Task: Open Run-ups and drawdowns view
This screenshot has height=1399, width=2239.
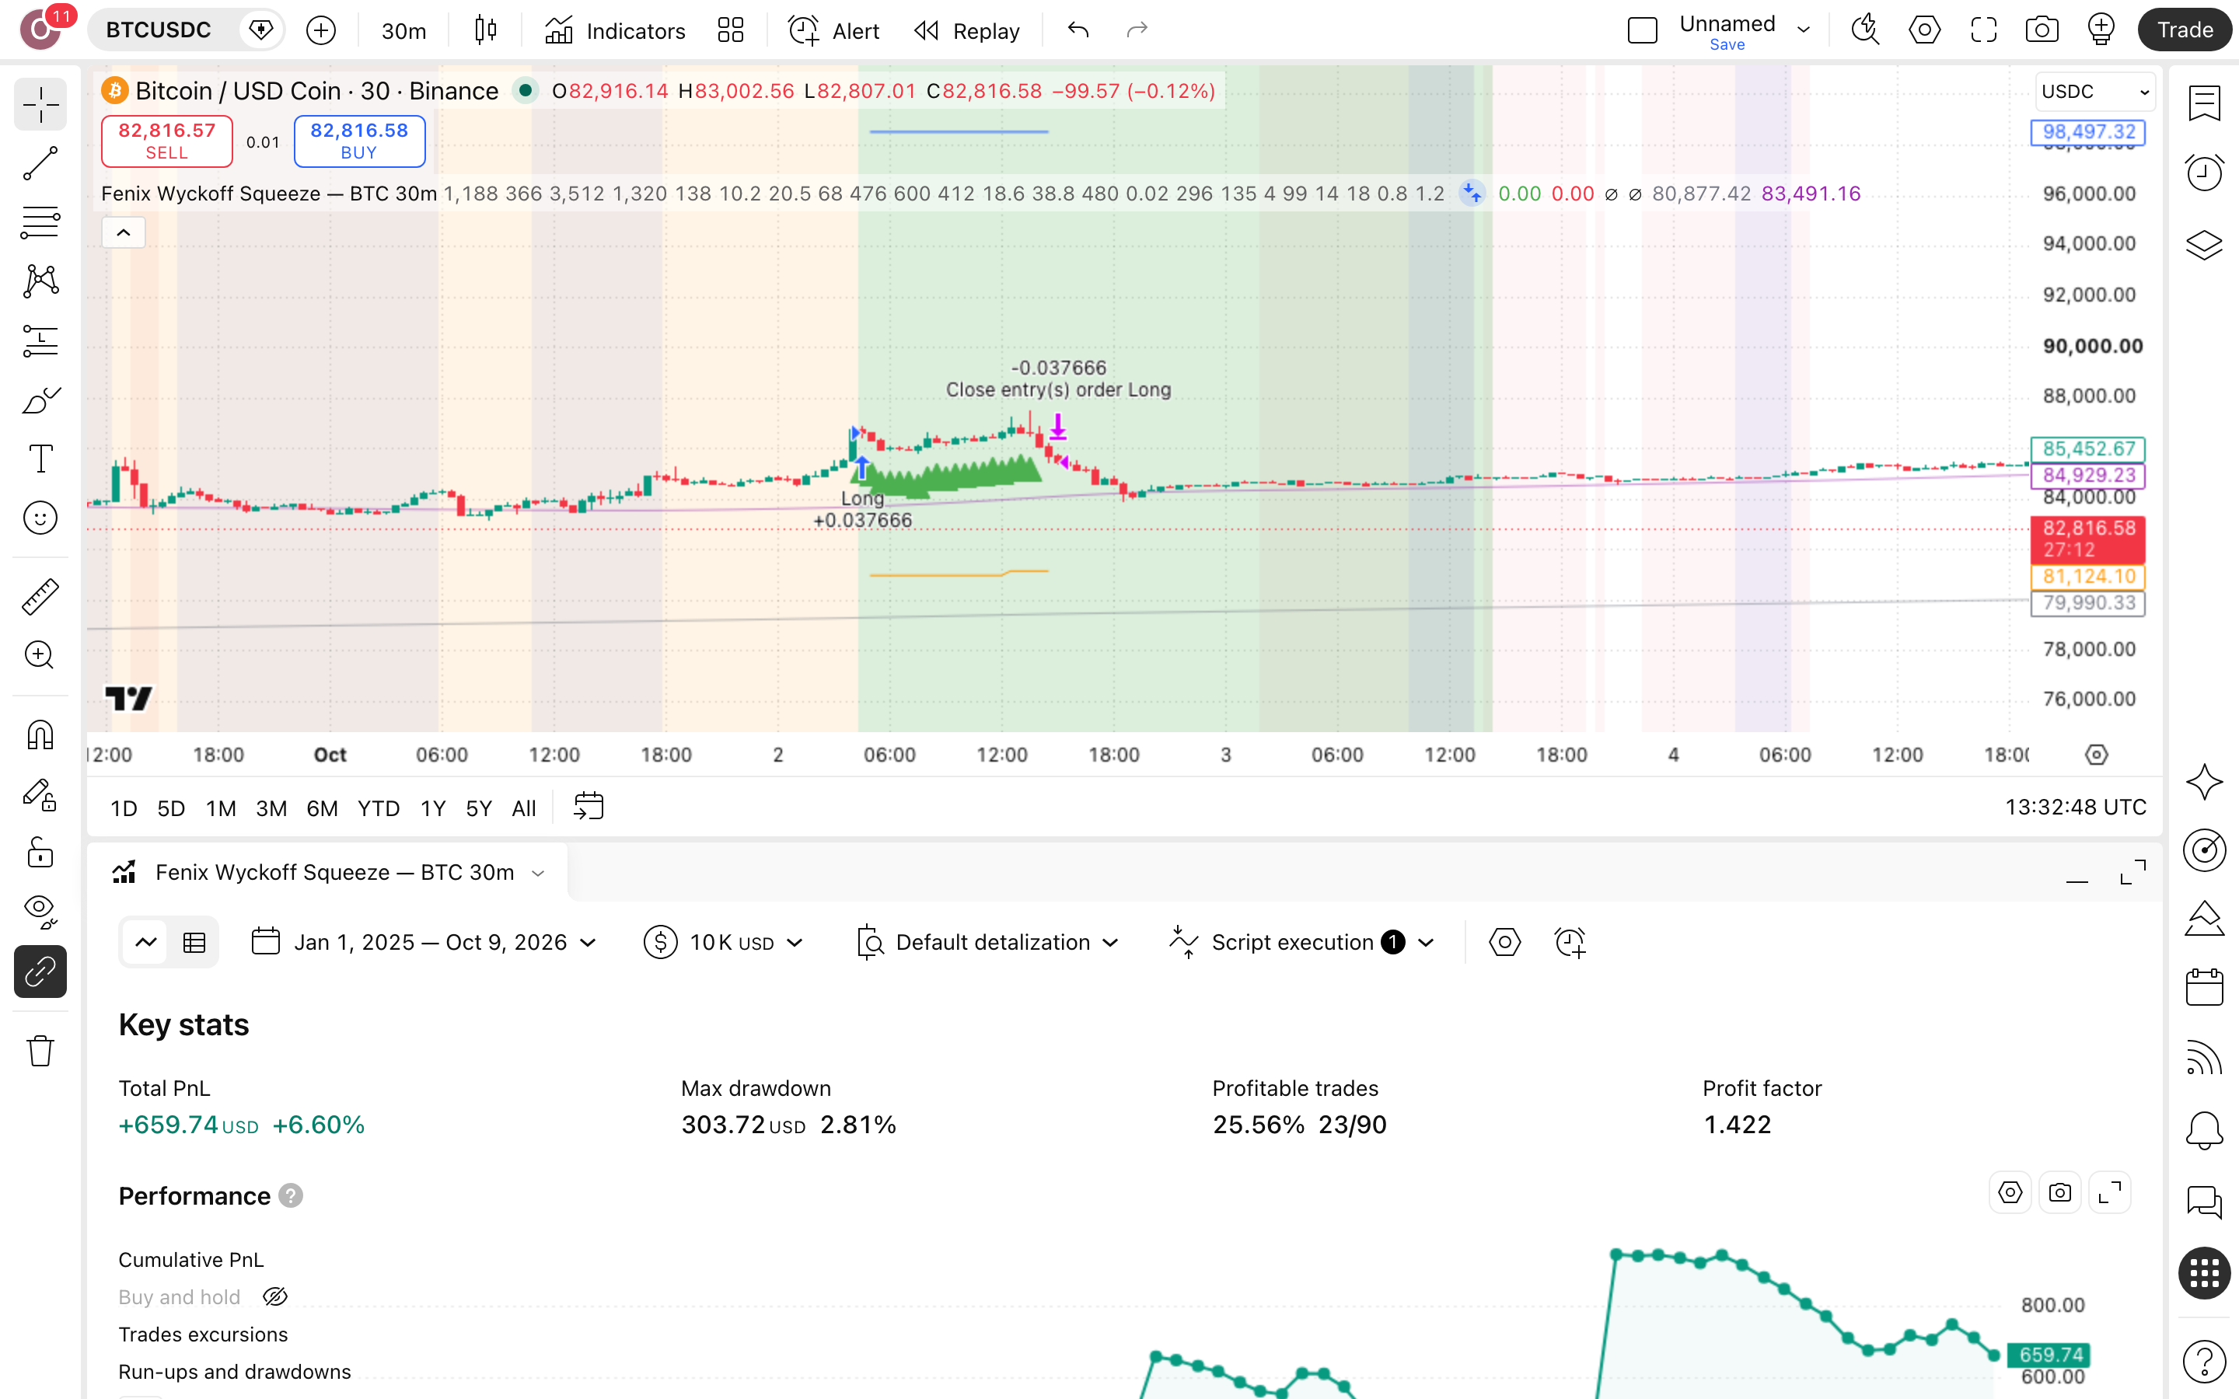Action: 234,1371
